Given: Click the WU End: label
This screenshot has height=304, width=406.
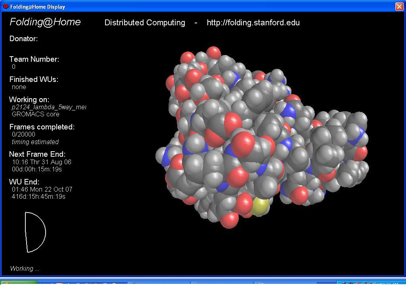Looking at the screenshot, I should click(x=24, y=182).
